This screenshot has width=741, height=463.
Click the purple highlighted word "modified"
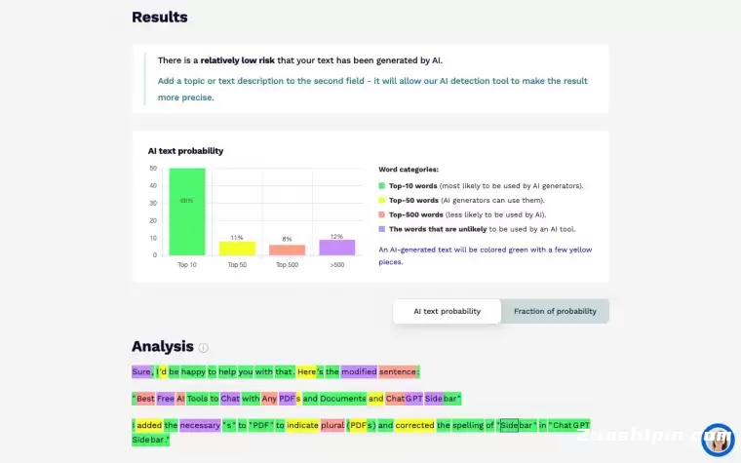tap(358, 371)
